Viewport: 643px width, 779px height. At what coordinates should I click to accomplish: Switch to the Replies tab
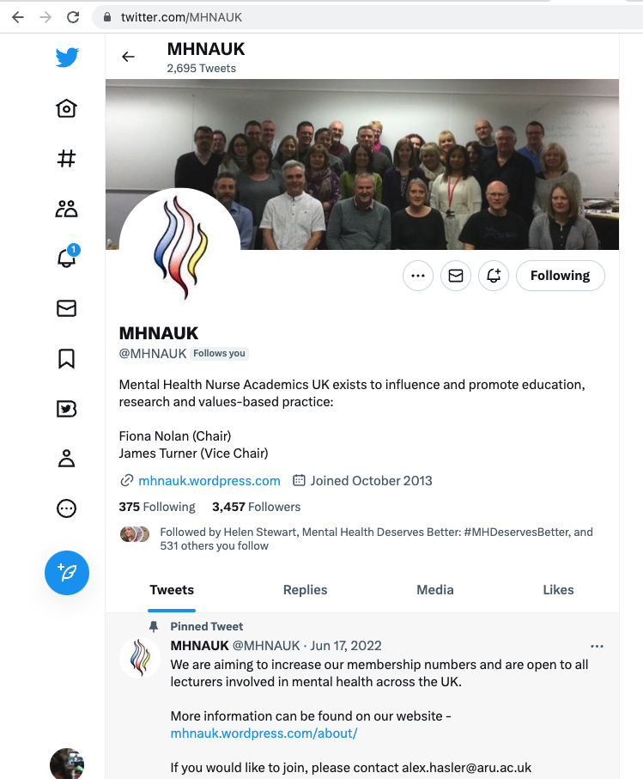coord(305,590)
